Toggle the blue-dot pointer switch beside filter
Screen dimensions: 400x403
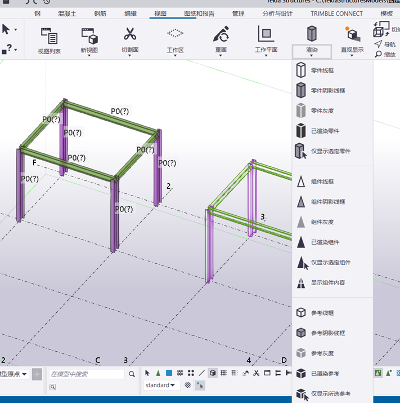(200, 386)
